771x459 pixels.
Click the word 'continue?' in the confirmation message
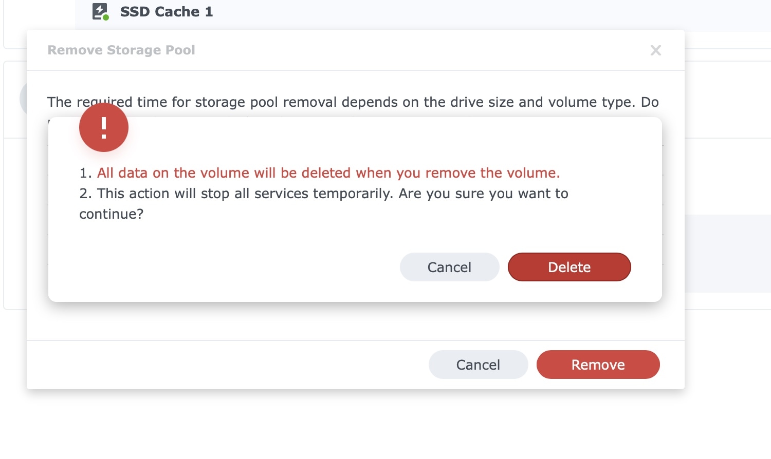coord(112,214)
